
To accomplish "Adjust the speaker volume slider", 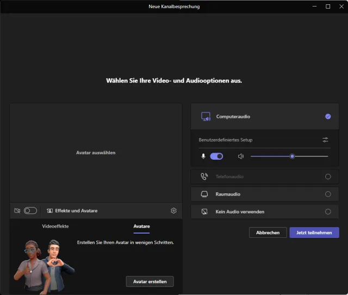I will pyautogui.click(x=292, y=156).
